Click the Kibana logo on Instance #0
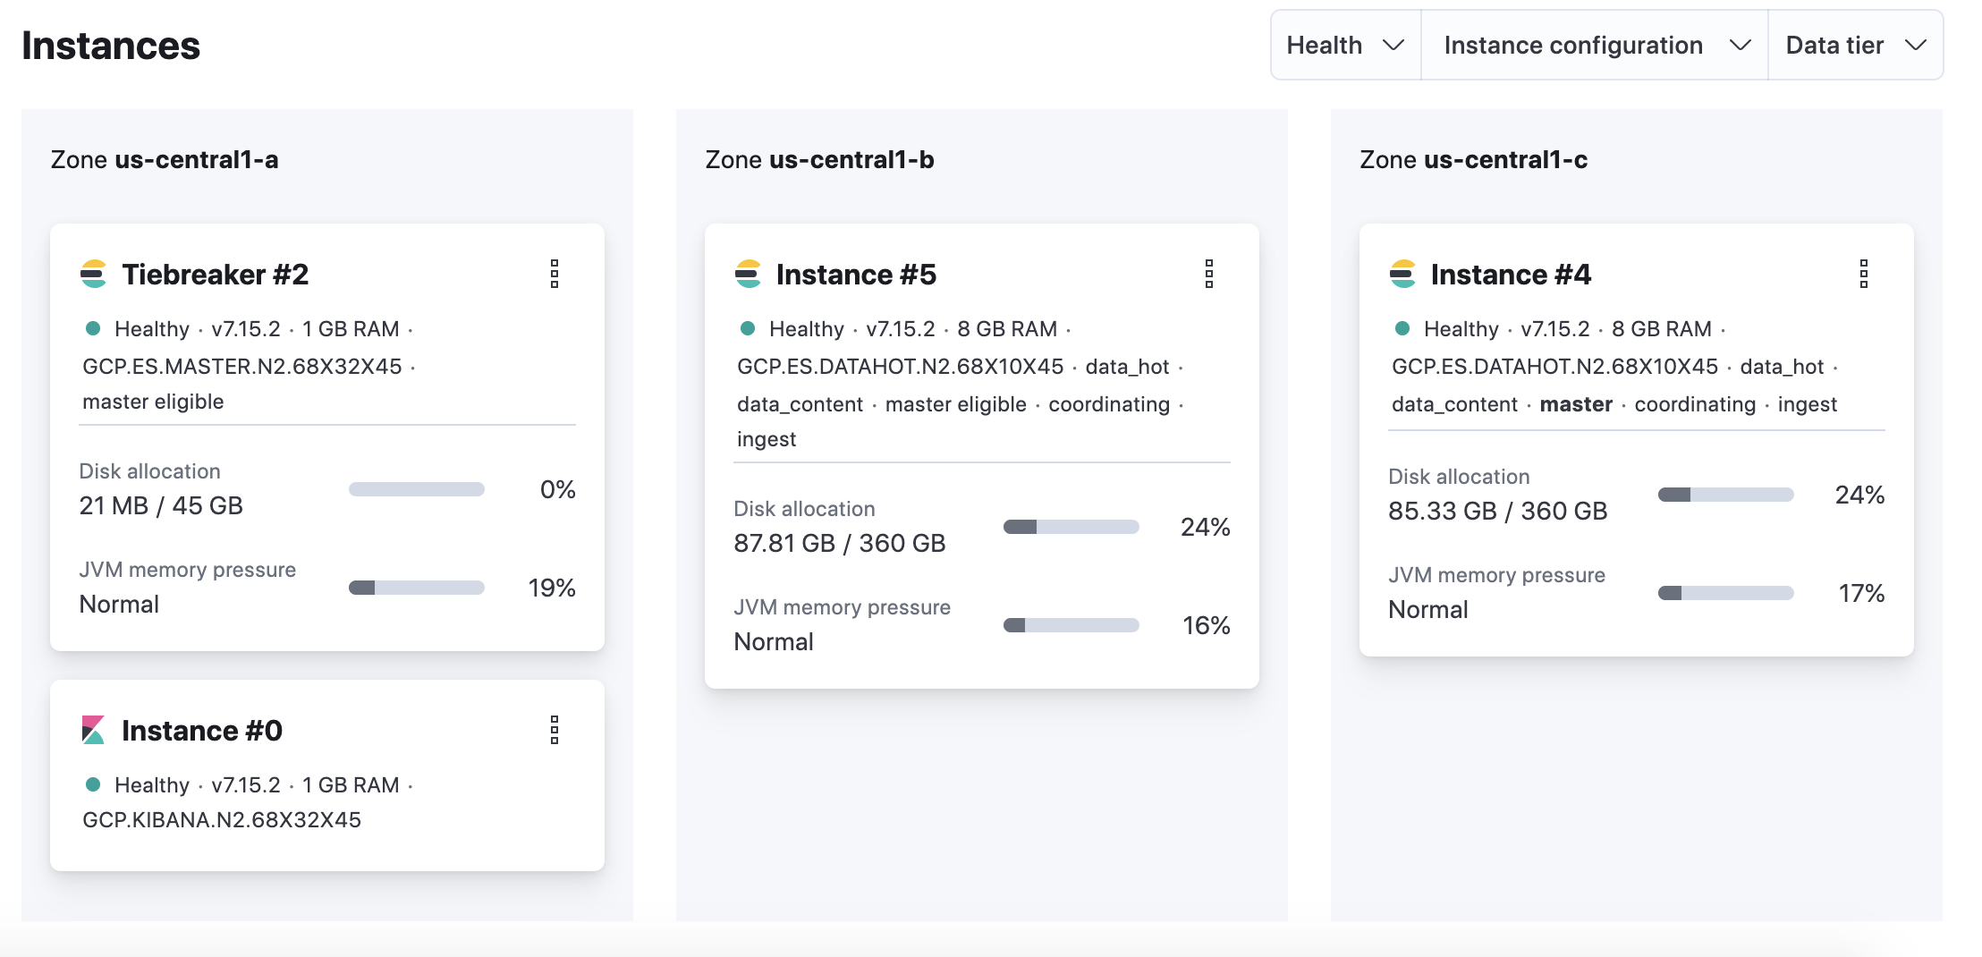This screenshot has height=957, width=1982. (93, 730)
